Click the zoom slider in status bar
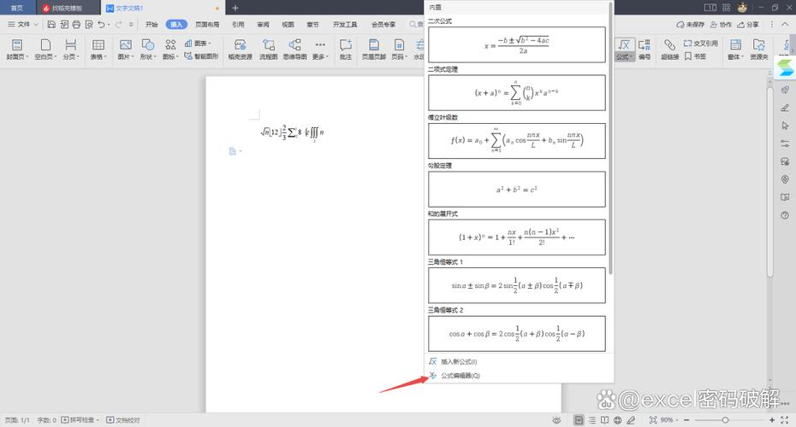 coord(728,420)
